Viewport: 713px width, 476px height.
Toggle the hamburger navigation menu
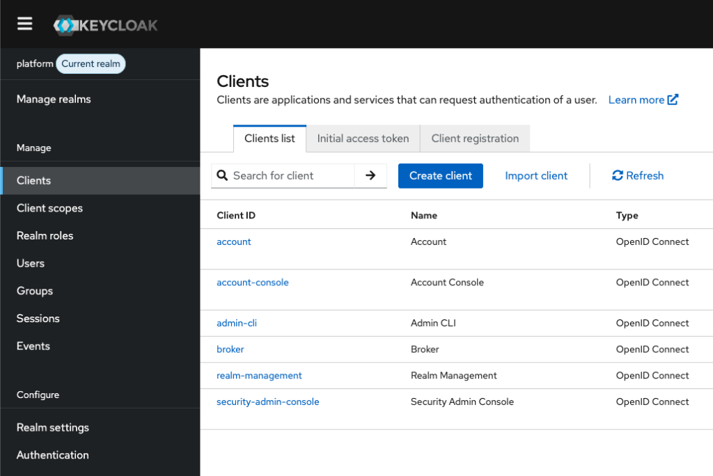point(25,24)
